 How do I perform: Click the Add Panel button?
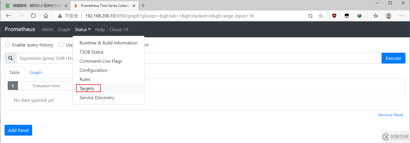pos(19,130)
